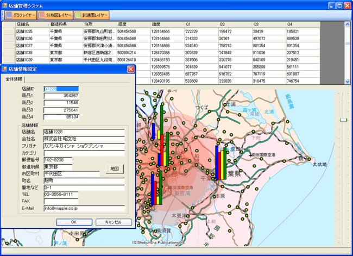Toggle the 到達圏レイヤー toolbar button
Screen dimensions: 353x256
[x=92, y=16]
